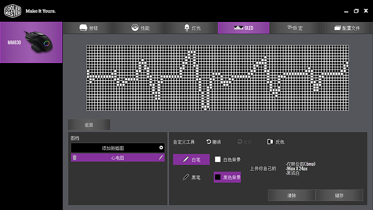Add a new image with 添加新插图
The image size is (373, 210).
pos(117,148)
